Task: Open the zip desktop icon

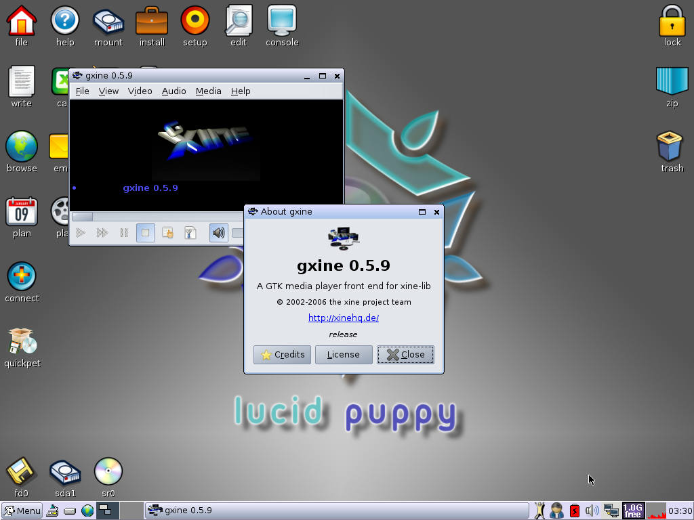Action: coord(672,87)
